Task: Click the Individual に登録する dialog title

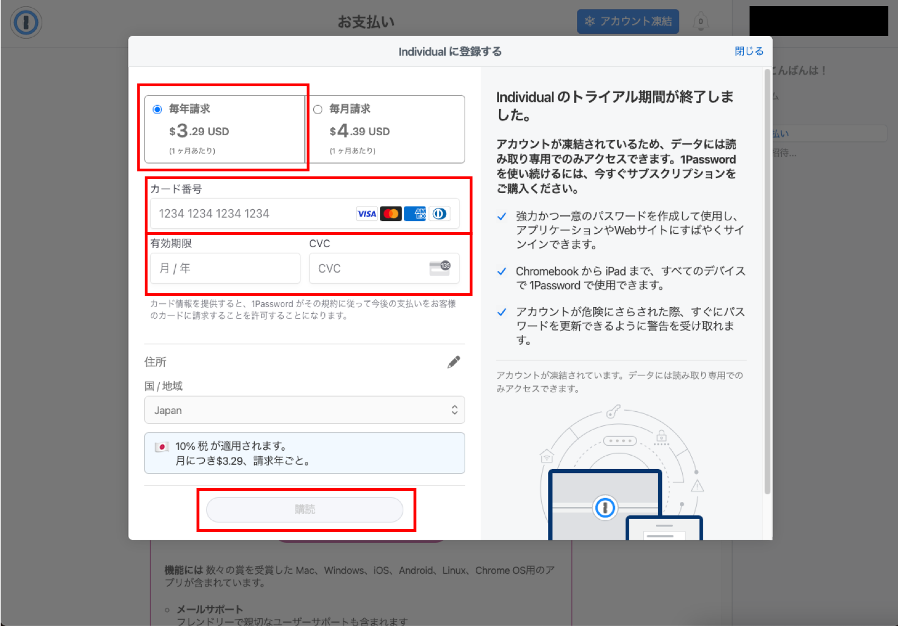Action: (450, 52)
